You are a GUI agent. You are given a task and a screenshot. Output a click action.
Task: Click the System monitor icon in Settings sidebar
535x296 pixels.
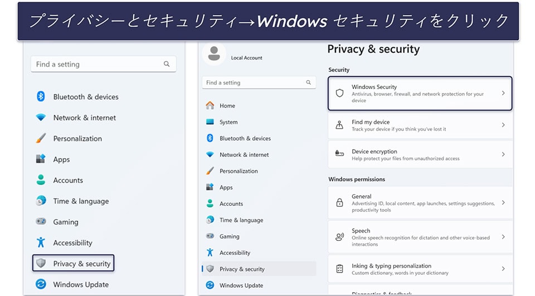[x=210, y=122]
